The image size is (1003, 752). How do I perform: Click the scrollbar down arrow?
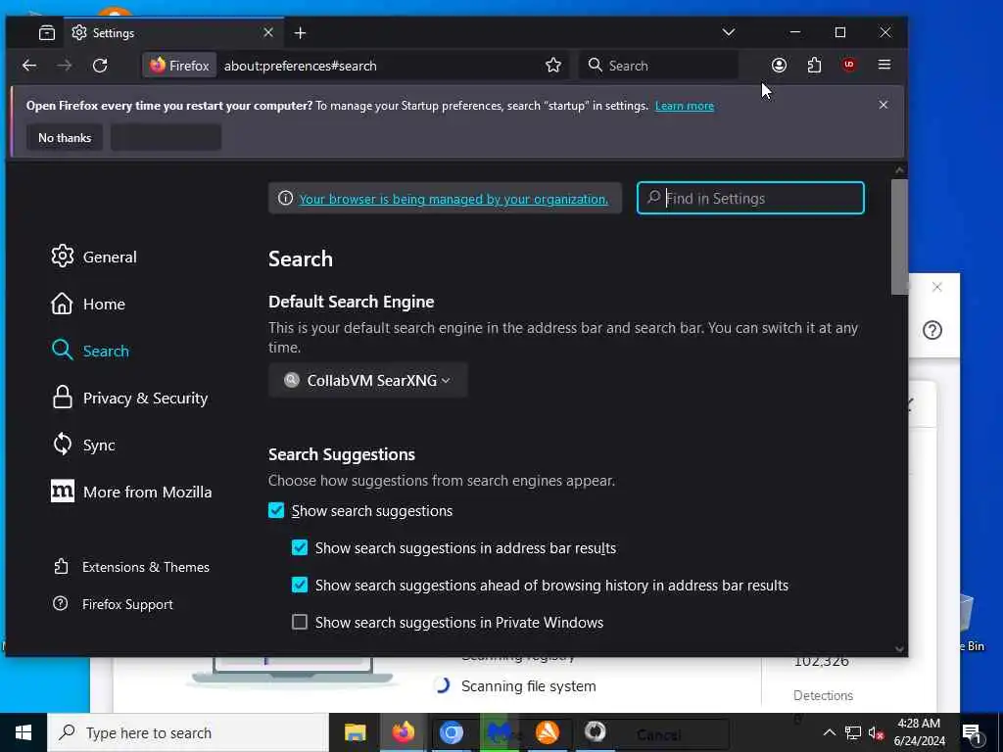click(x=899, y=648)
